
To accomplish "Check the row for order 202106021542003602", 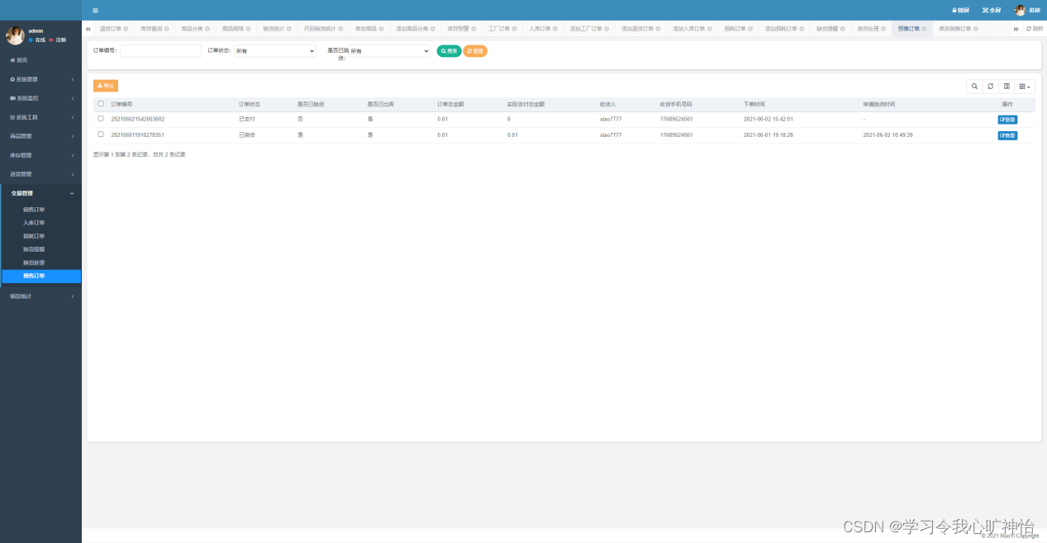I will 101,119.
